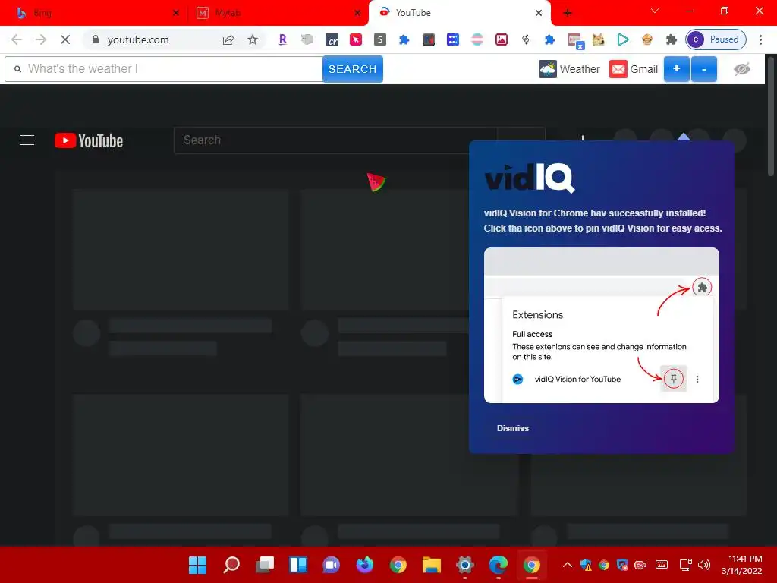Open the purple R extension
This screenshot has height=583, width=777.
282,39
